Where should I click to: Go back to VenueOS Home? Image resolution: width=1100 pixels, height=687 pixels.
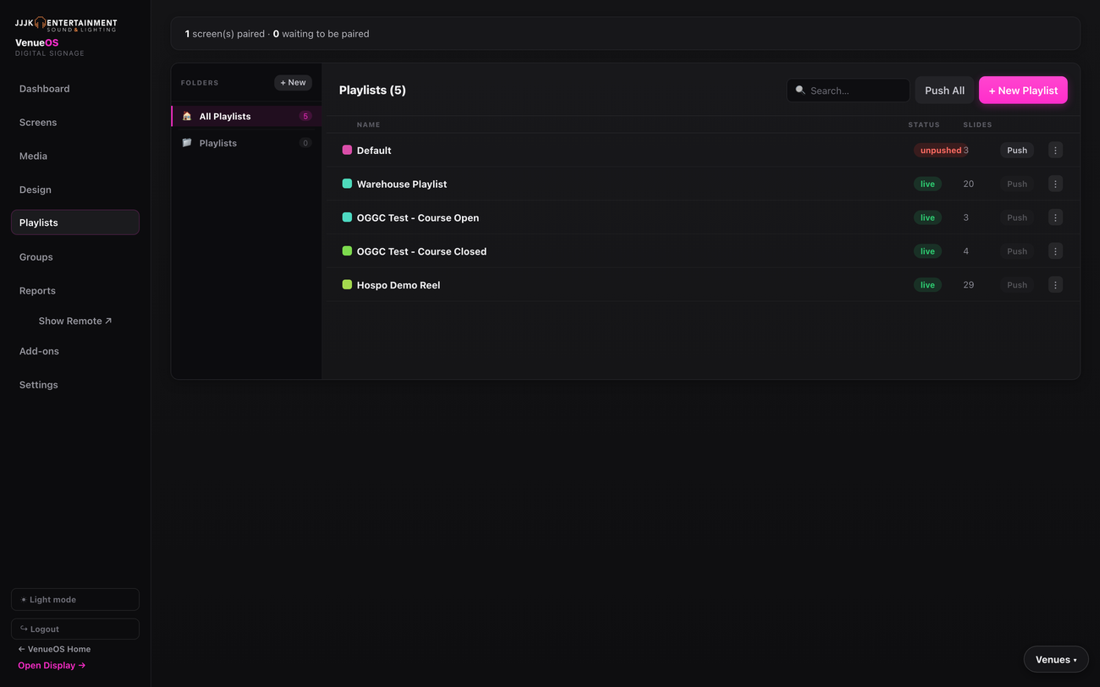pyautogui.click(x=54, y=649)
